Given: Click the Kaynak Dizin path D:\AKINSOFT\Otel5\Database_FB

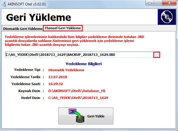Looking at the screenshot, I should [77, 91].
